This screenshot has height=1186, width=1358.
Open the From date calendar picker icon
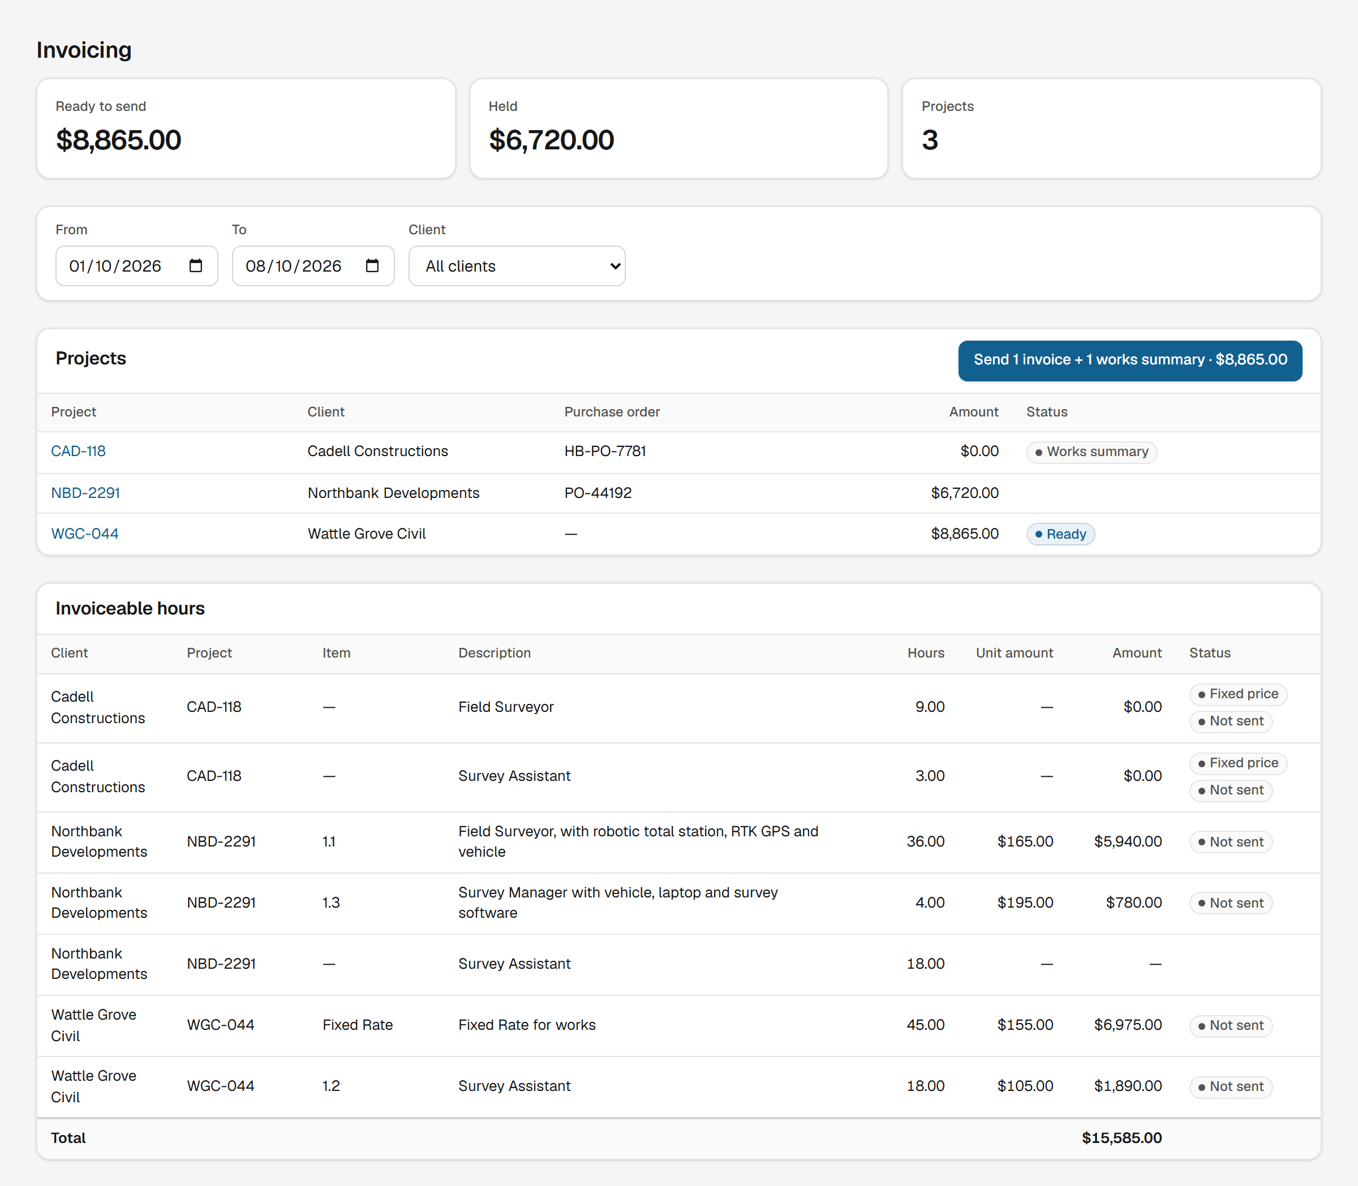tap(195, 265)
